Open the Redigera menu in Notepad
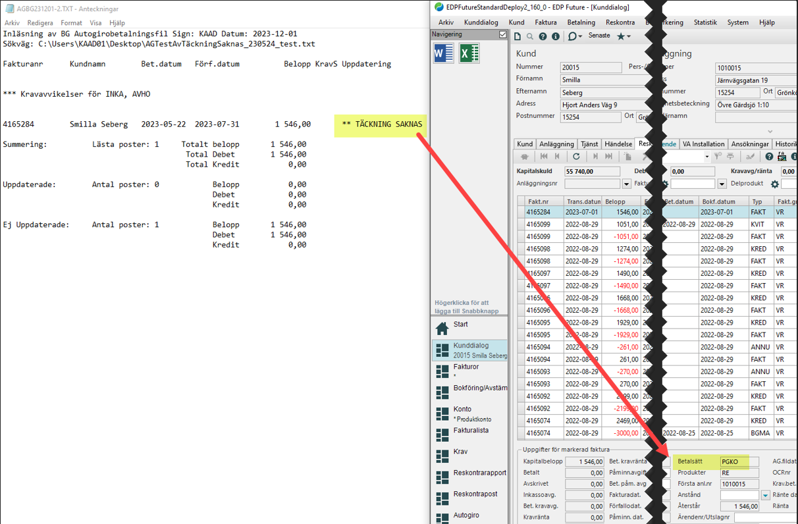Screen dimensions: 798x524 click(x=40, y=23)
